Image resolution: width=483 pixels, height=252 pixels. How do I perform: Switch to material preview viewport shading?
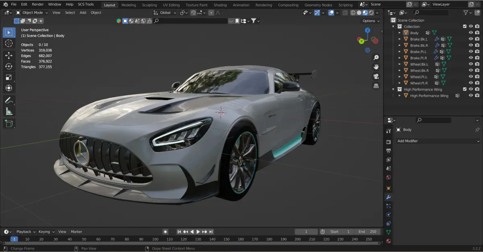coord(365,12)
